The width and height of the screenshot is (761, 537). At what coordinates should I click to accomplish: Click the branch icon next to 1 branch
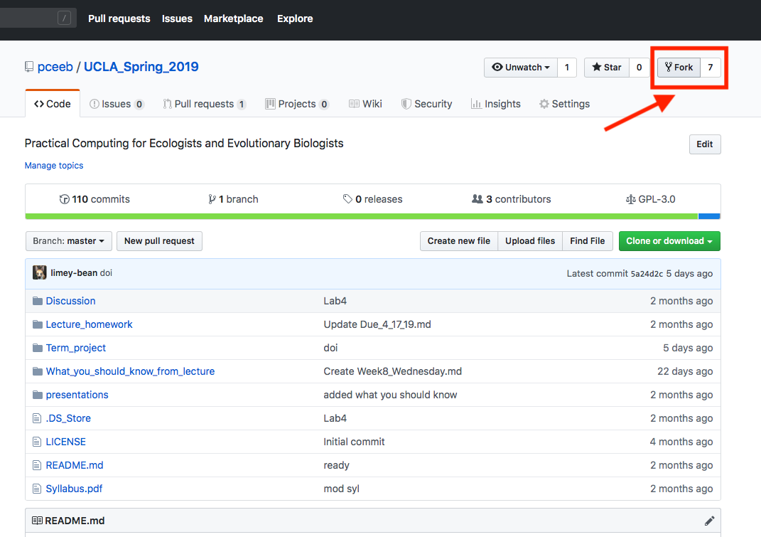point(212,199)
